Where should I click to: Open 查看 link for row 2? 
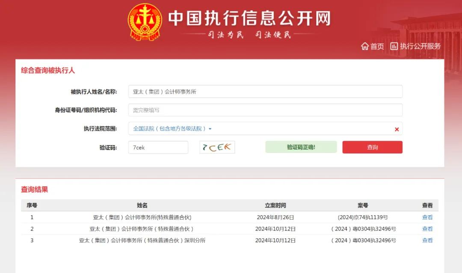(x=427, y=229)
